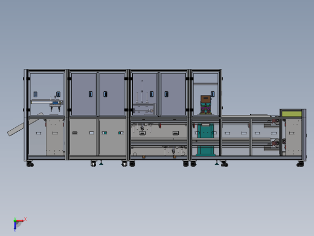314x236 pixels.
Task: Select the lower conveyor end roller near end box
Action: coord(277,143)
